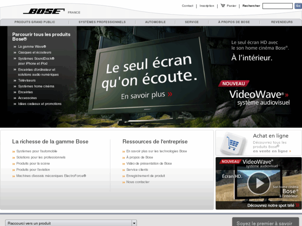The height and width of the screenshot is (226, 302).
Task: Click the Achat en ligne heading
Action: click(x=270, y=136)
